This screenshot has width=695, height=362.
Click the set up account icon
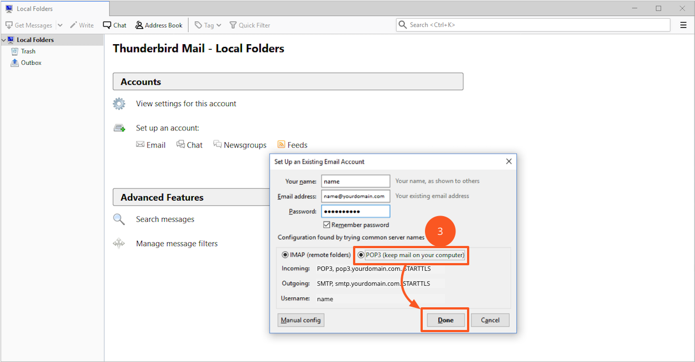coord(119,128)
